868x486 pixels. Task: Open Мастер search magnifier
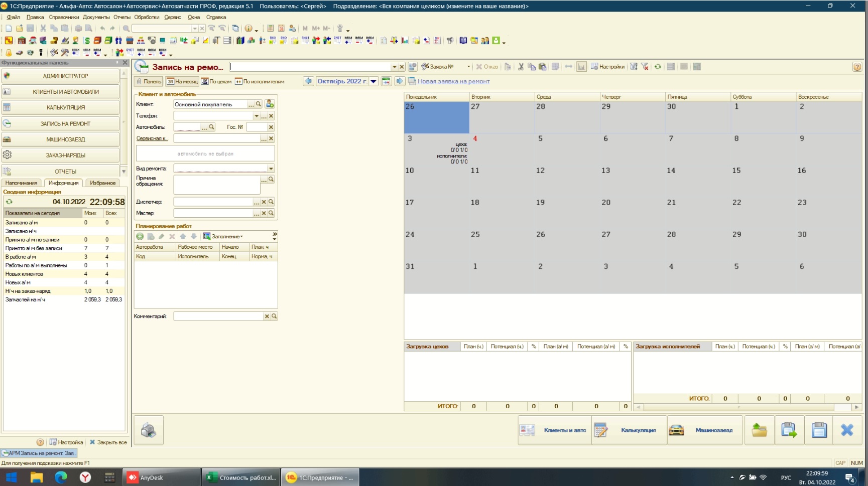point(271,213)
